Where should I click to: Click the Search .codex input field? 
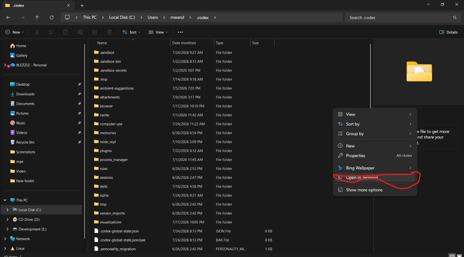(x=399, y=18)
